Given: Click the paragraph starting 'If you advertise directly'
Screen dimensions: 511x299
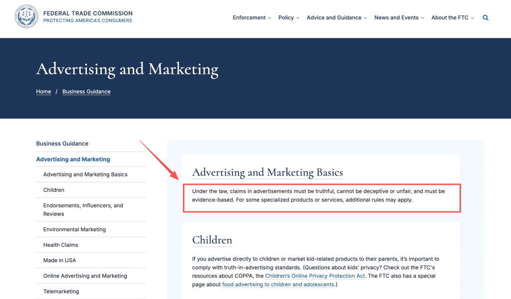Looking at the screenshot, I should [316, 272].
